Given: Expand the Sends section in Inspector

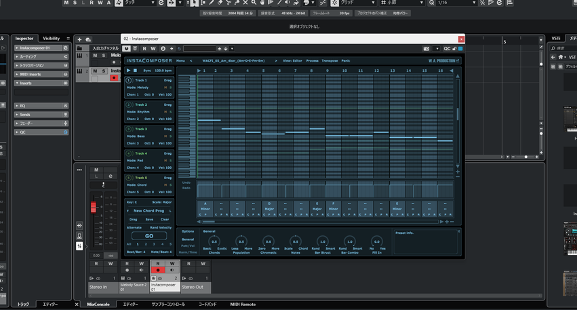Looking at the screenshot, I should pos(41,115).
